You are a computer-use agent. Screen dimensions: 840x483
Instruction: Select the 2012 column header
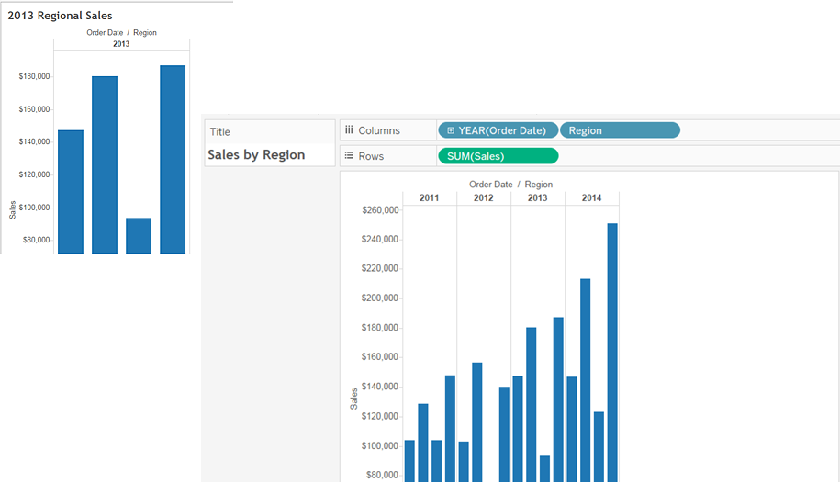pos(483,197)
